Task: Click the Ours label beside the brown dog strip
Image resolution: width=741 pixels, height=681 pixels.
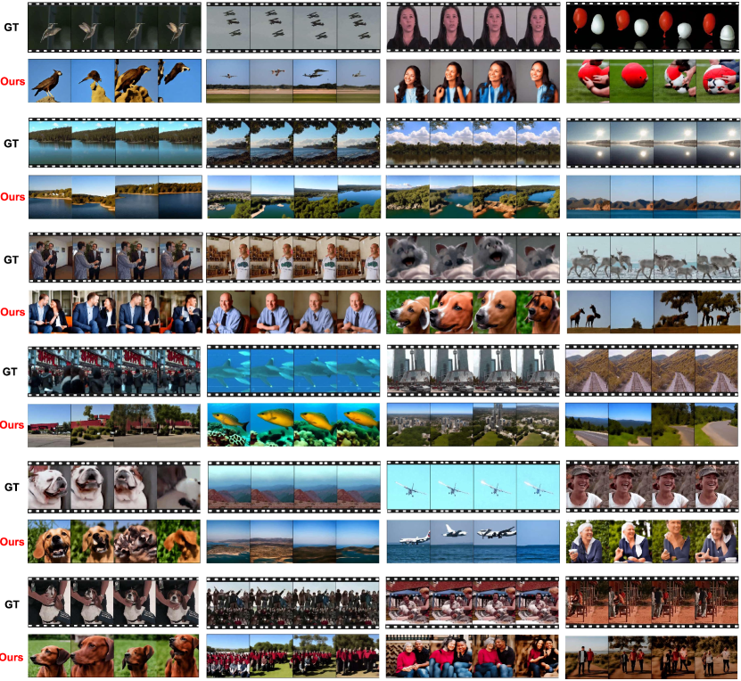Action: point(12,658)
